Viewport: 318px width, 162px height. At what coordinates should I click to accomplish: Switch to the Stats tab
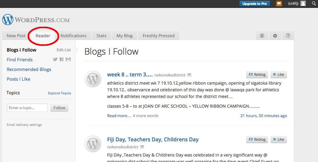pyautogui.click(x=101, y=36)
